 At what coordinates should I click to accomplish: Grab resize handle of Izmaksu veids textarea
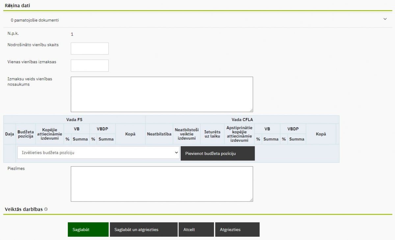tap(251, 110)
